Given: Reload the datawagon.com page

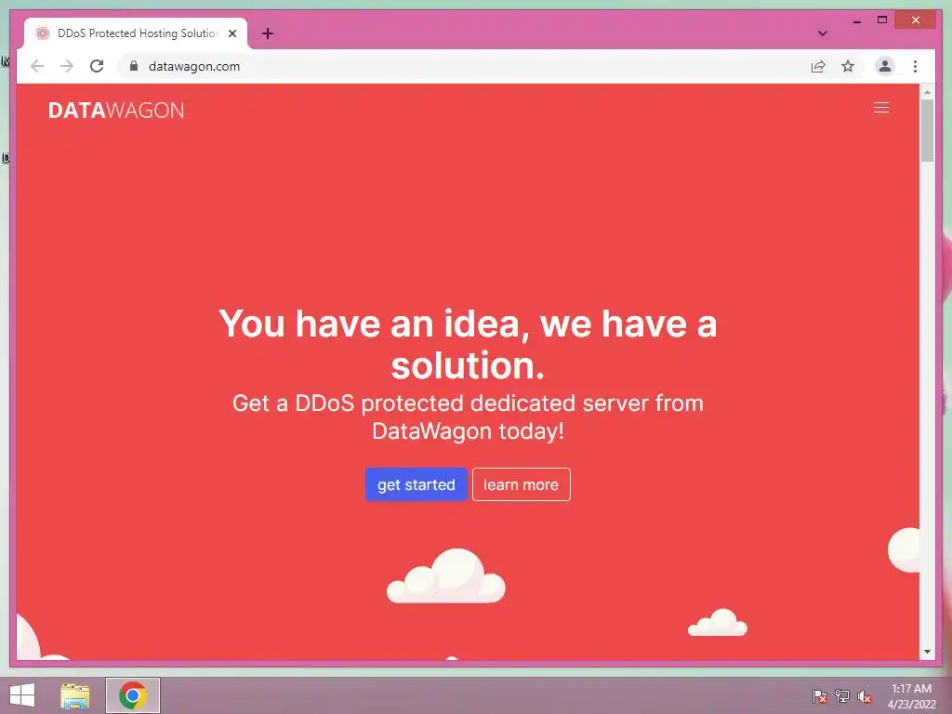Looking at the screenshot, I should (97, 66).
